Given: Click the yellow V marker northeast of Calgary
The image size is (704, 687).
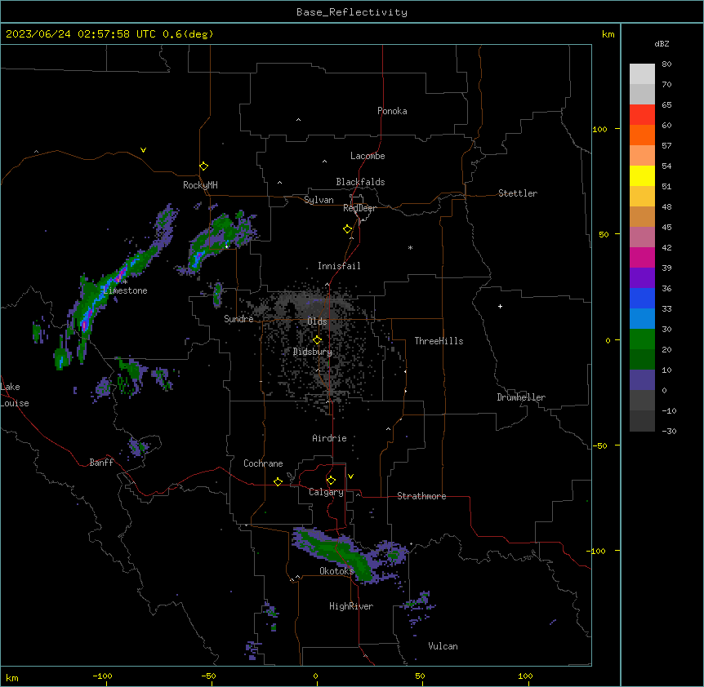Looking at the screenshot, I should [x=350, y=476].
